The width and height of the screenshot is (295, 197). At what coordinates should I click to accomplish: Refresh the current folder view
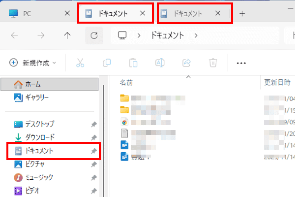coord(94,35)
